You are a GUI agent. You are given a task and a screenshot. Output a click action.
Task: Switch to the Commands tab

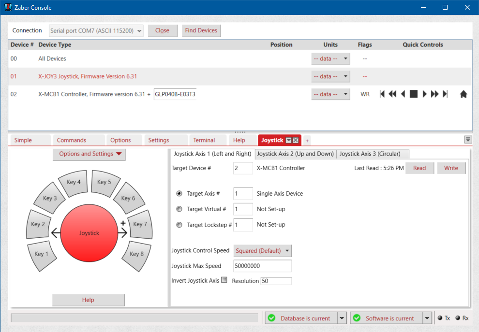pos(79,140)
